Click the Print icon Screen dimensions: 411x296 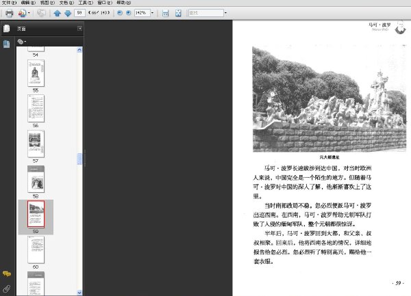9,13
